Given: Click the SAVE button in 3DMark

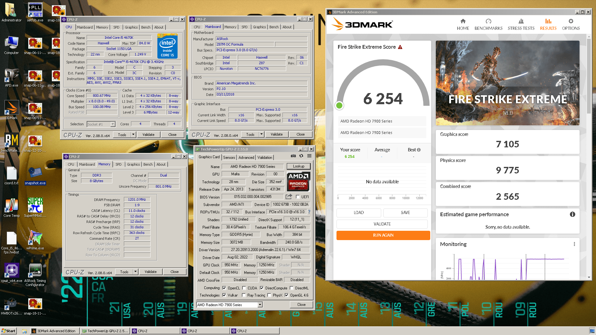Looking at the screenshot, I should (405, 212).
